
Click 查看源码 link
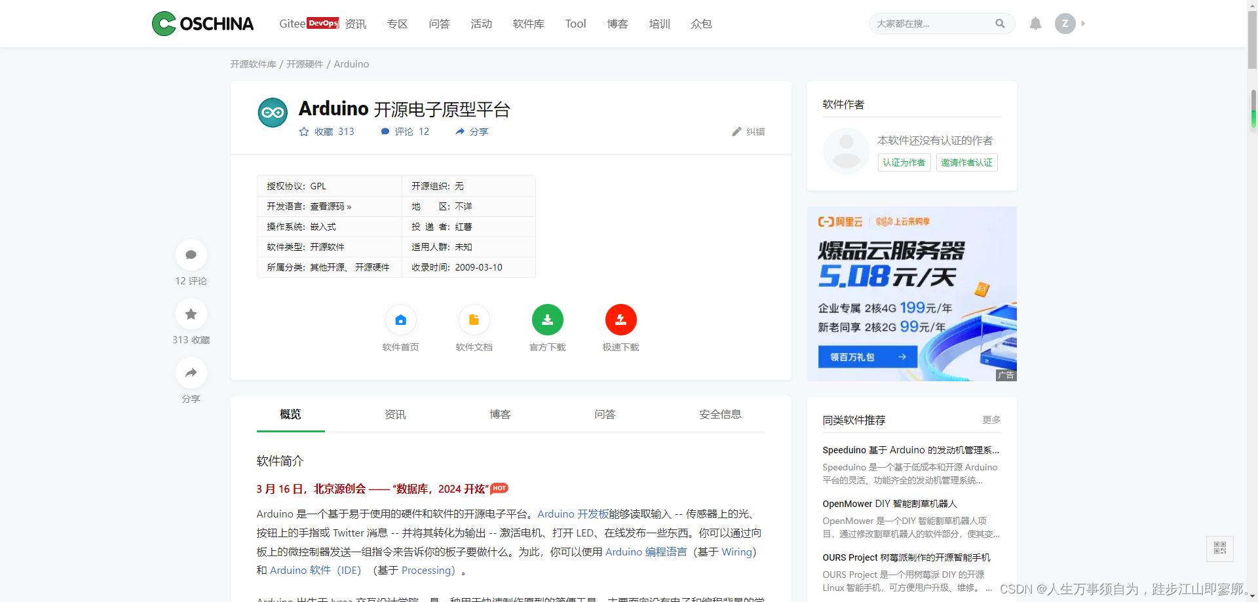pyautogui.click(x=331, y=206)
